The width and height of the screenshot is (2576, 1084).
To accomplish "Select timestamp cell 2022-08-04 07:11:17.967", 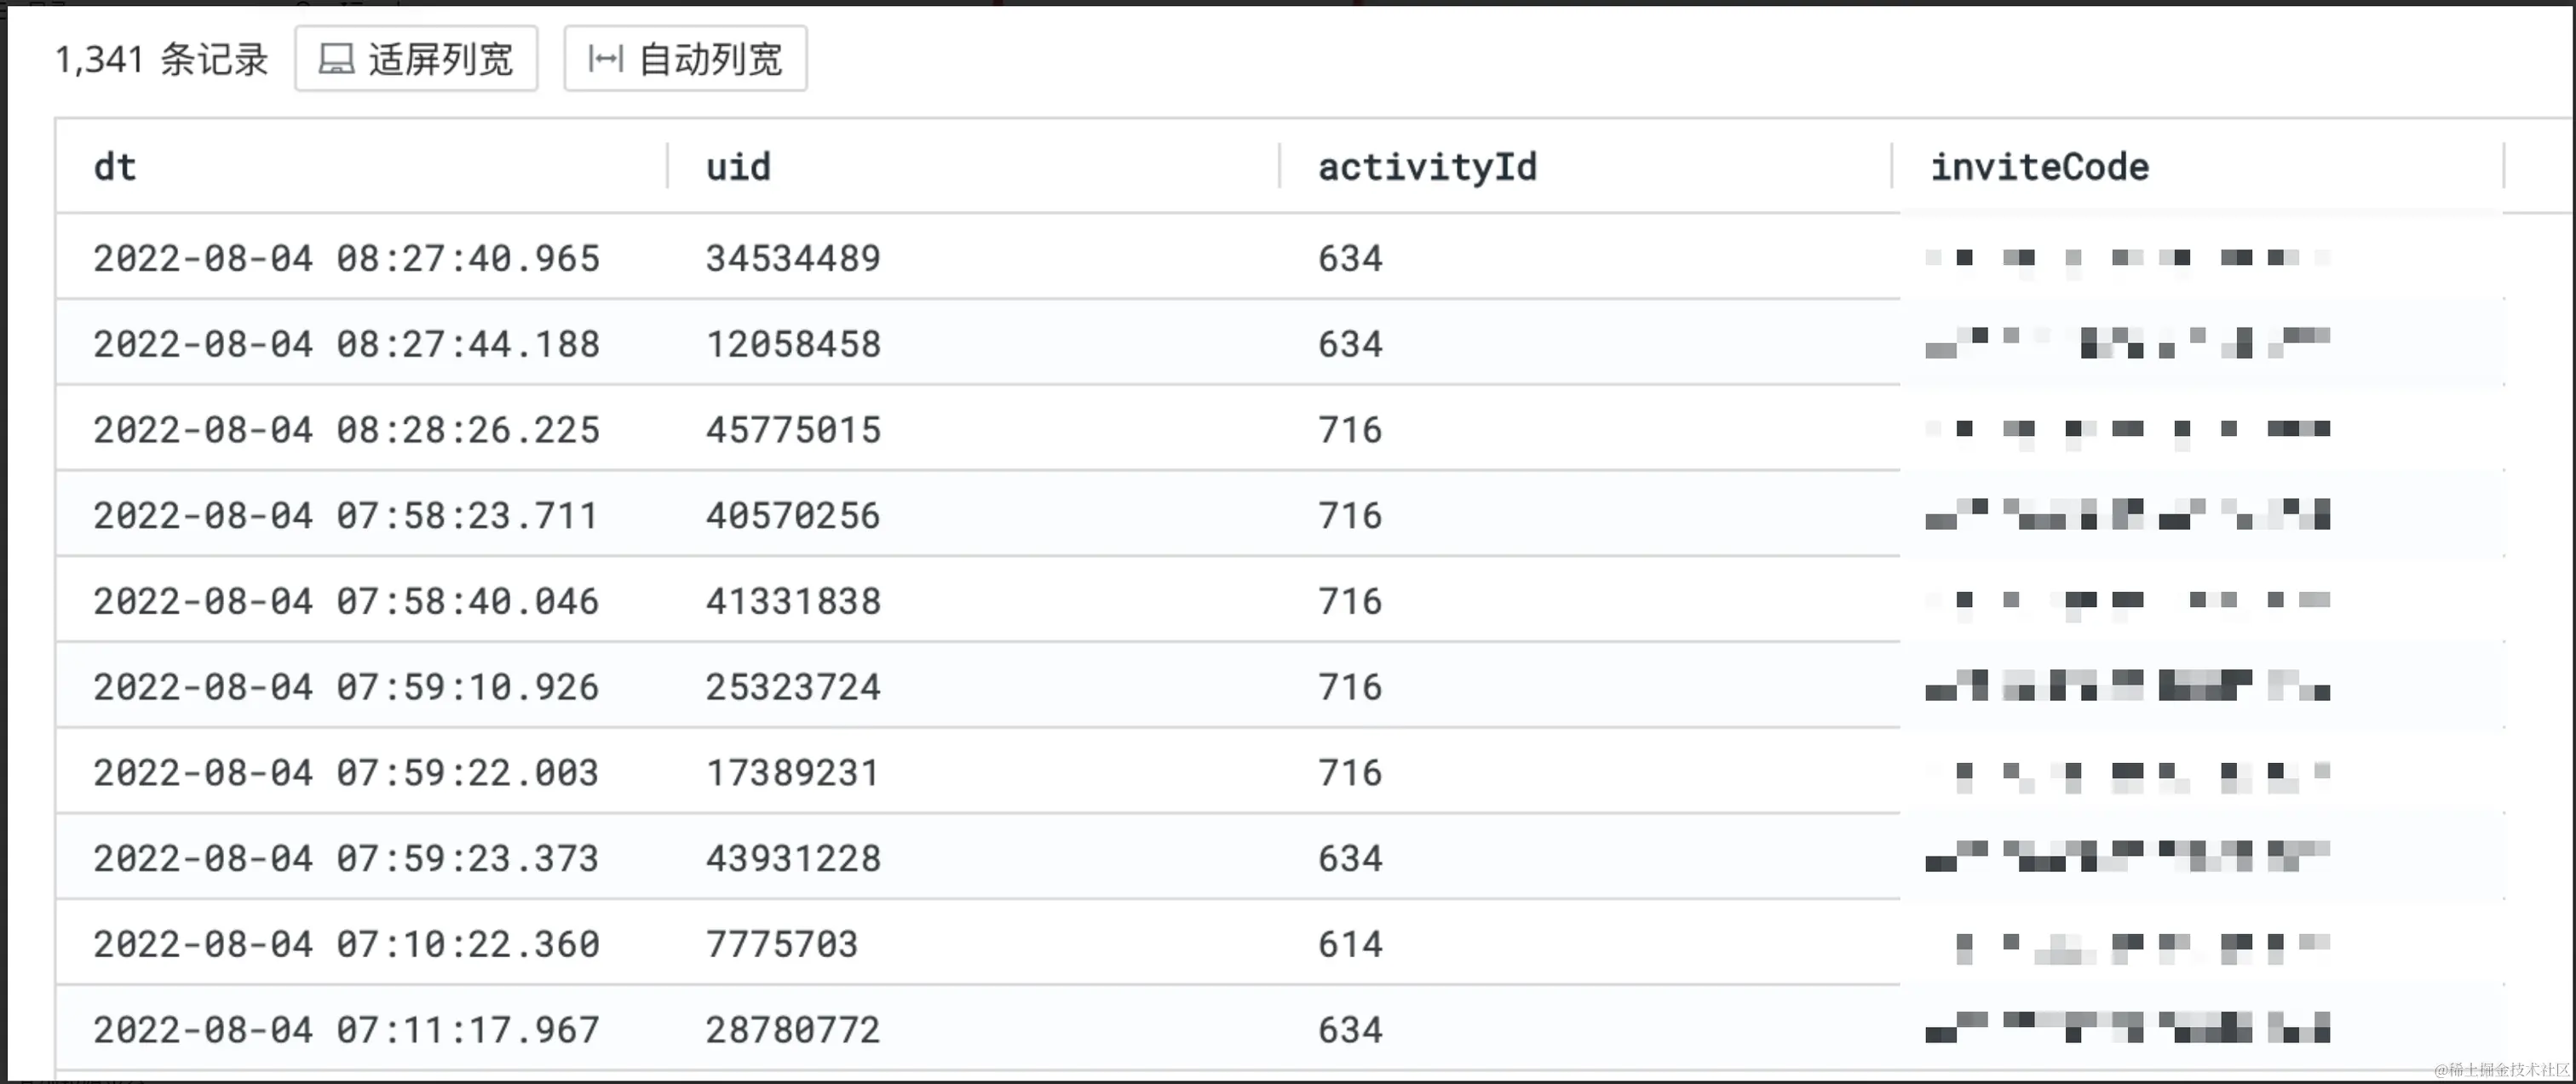I will [346, 1030].
